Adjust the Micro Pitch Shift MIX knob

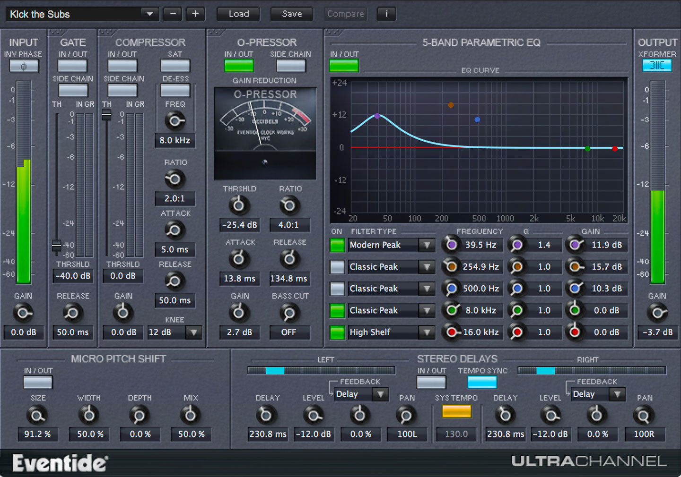coord(190,415)
